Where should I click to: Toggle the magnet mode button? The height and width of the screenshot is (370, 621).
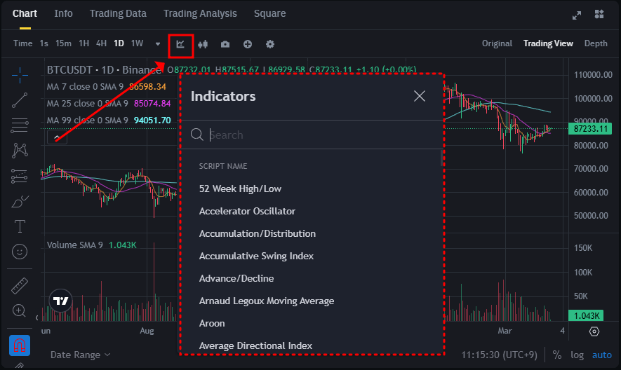click(x=20, y=345)
